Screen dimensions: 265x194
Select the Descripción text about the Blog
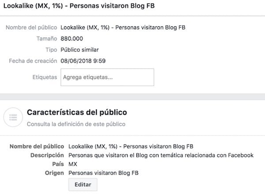(161, 155)
